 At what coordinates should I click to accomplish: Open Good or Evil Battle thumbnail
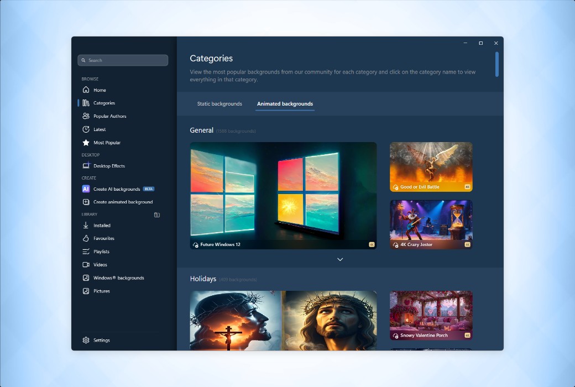(x=431, y=167)
